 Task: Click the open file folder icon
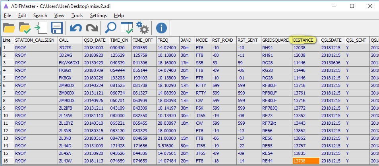pos(9,28)
